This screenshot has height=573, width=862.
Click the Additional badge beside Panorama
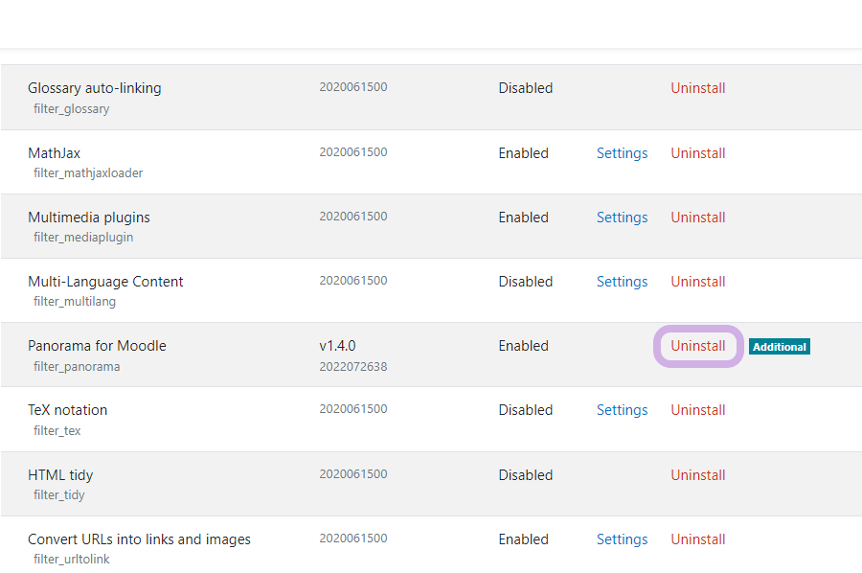(779, 347)
